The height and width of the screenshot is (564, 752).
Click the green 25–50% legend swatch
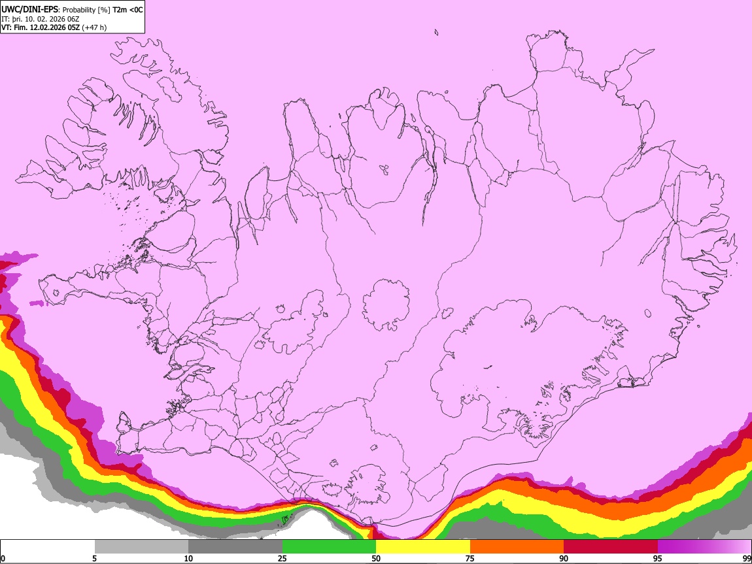pyautogui.click(x=329, y=547)
